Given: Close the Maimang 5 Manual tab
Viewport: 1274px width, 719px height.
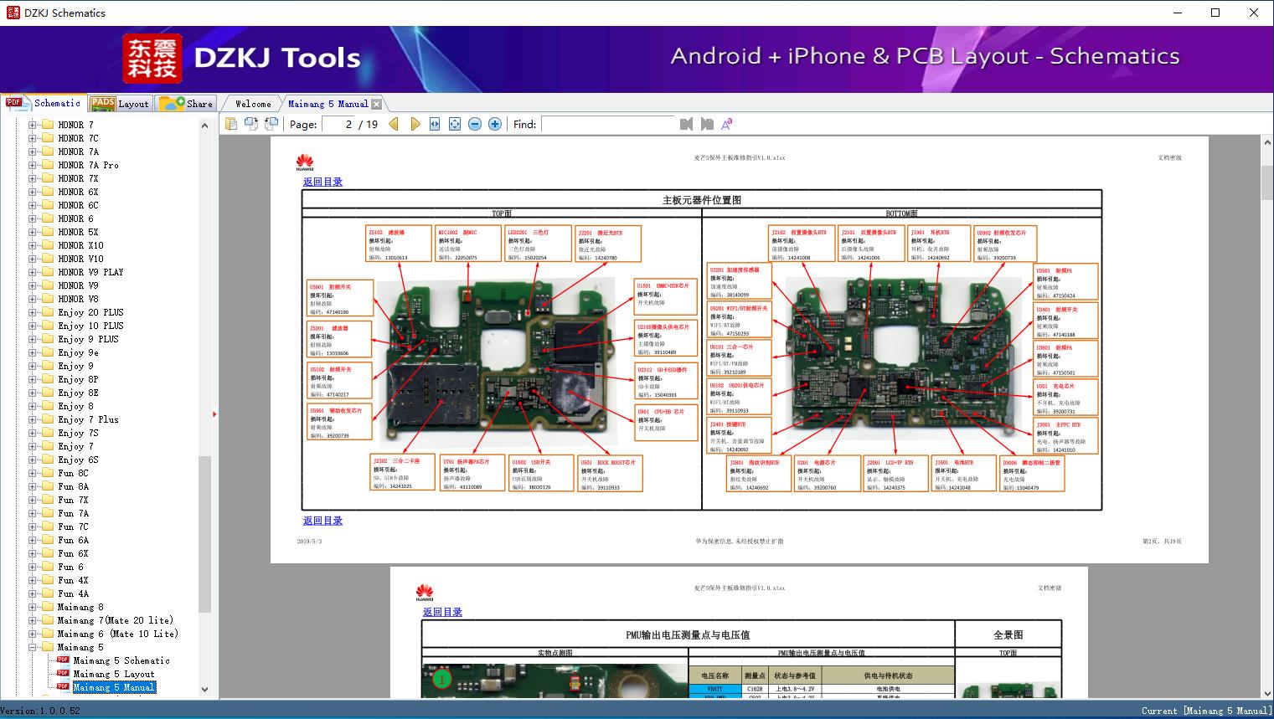Looking at the screenshot, I should pos(377,104).
